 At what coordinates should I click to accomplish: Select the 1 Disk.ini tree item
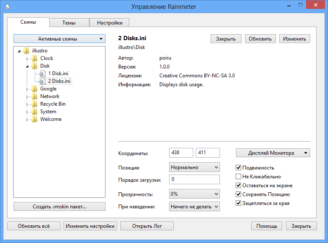point(58,74)
